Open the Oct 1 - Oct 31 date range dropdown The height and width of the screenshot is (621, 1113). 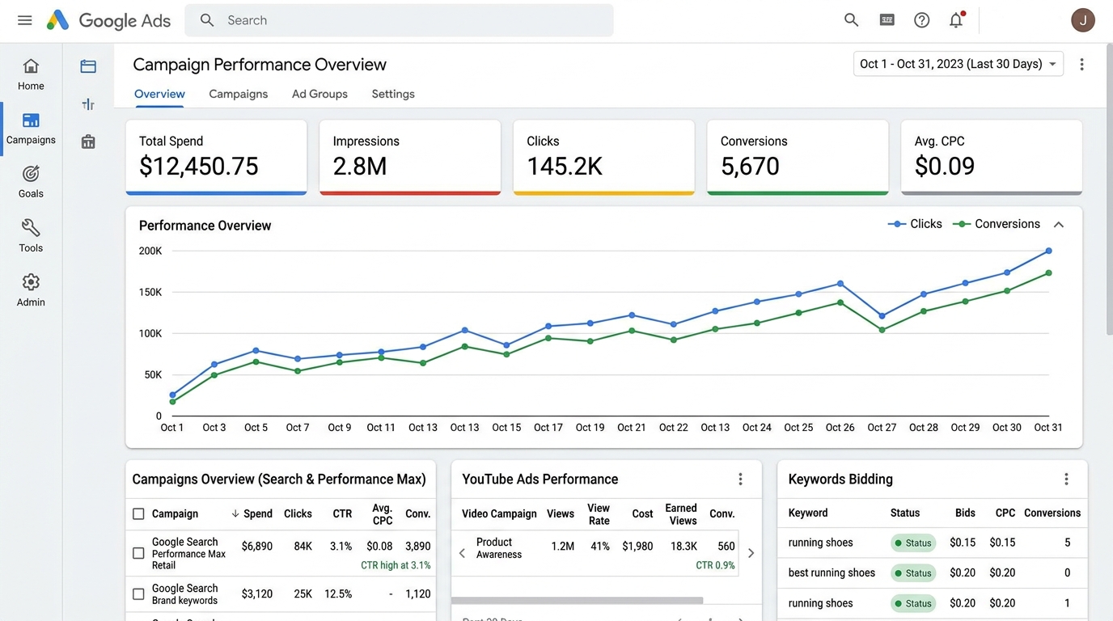pyautogui.click(x=959, y=64)
